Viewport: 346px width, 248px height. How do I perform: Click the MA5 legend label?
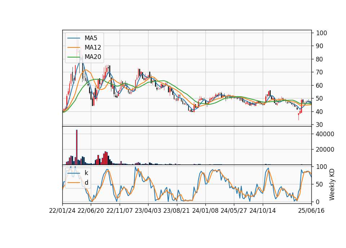tap(91, 38)
